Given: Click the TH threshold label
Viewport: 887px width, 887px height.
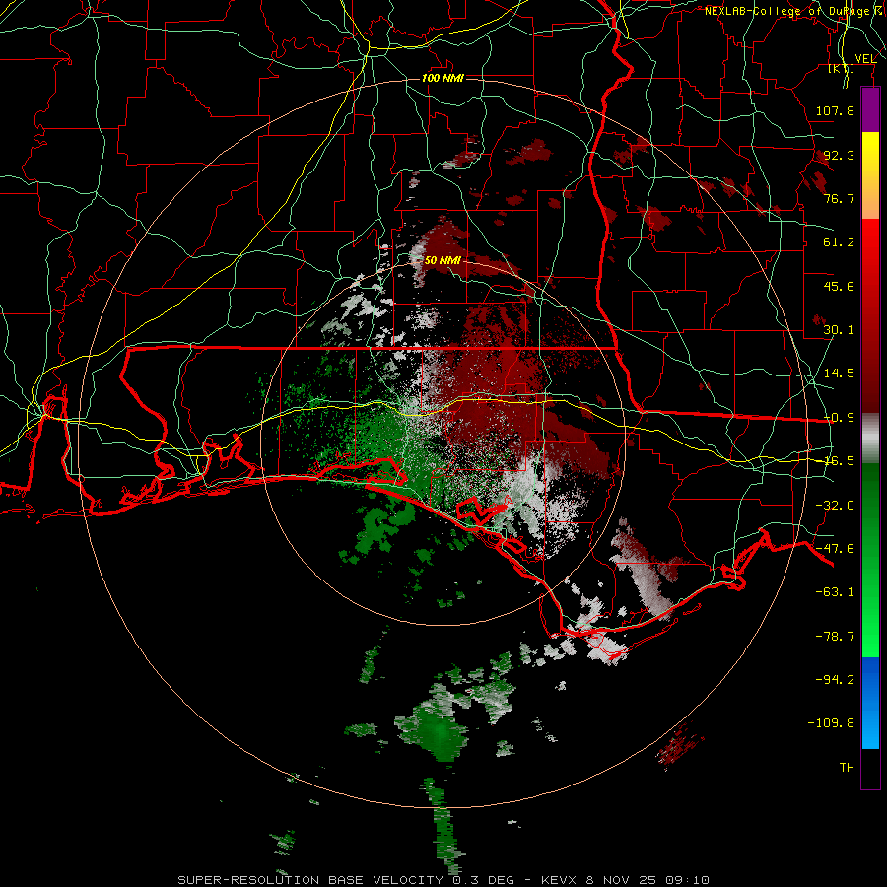Looking at the screenshot, I should click(x=847, y=768).
